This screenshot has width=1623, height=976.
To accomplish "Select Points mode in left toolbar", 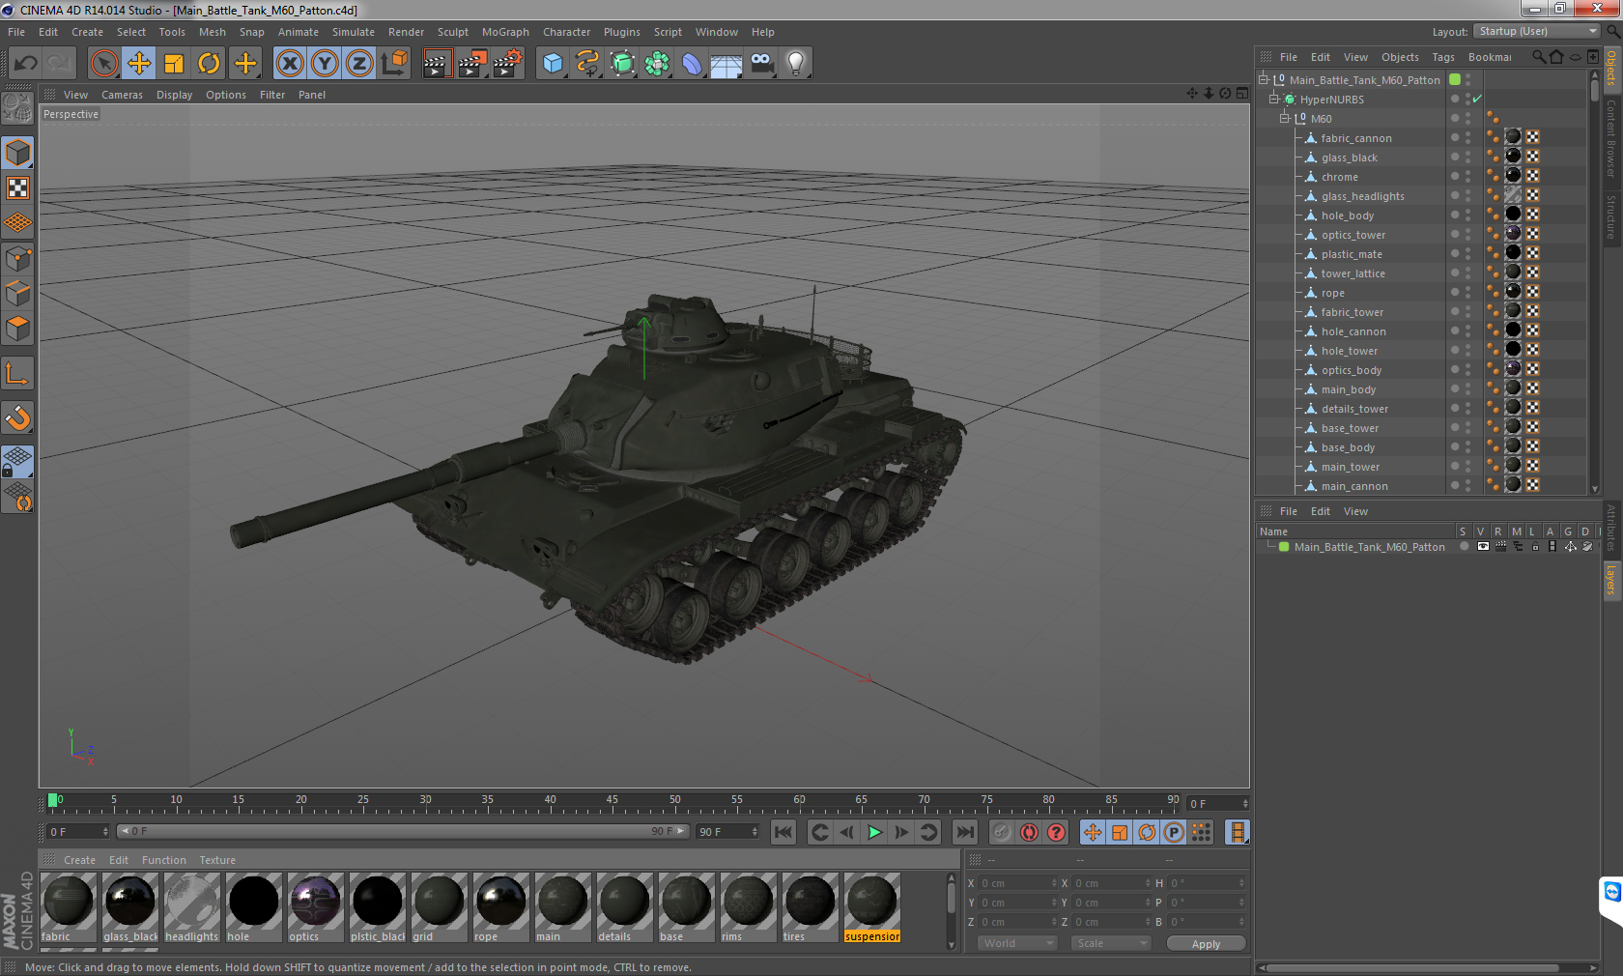I will pyautogui.click(x=18, y=259).
